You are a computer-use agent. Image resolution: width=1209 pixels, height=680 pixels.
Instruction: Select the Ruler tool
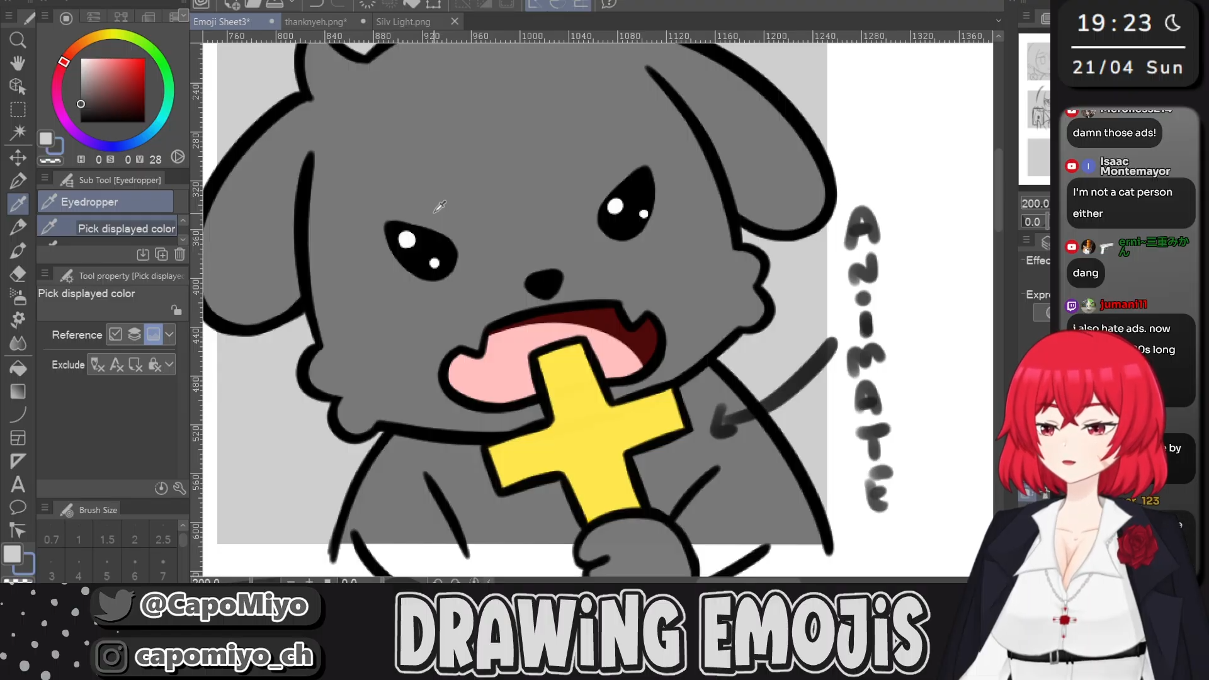18,461
